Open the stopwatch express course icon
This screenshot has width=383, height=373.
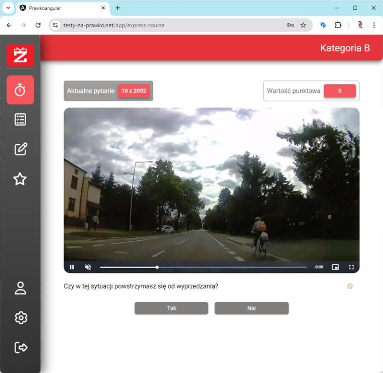[x=20, y=90]
